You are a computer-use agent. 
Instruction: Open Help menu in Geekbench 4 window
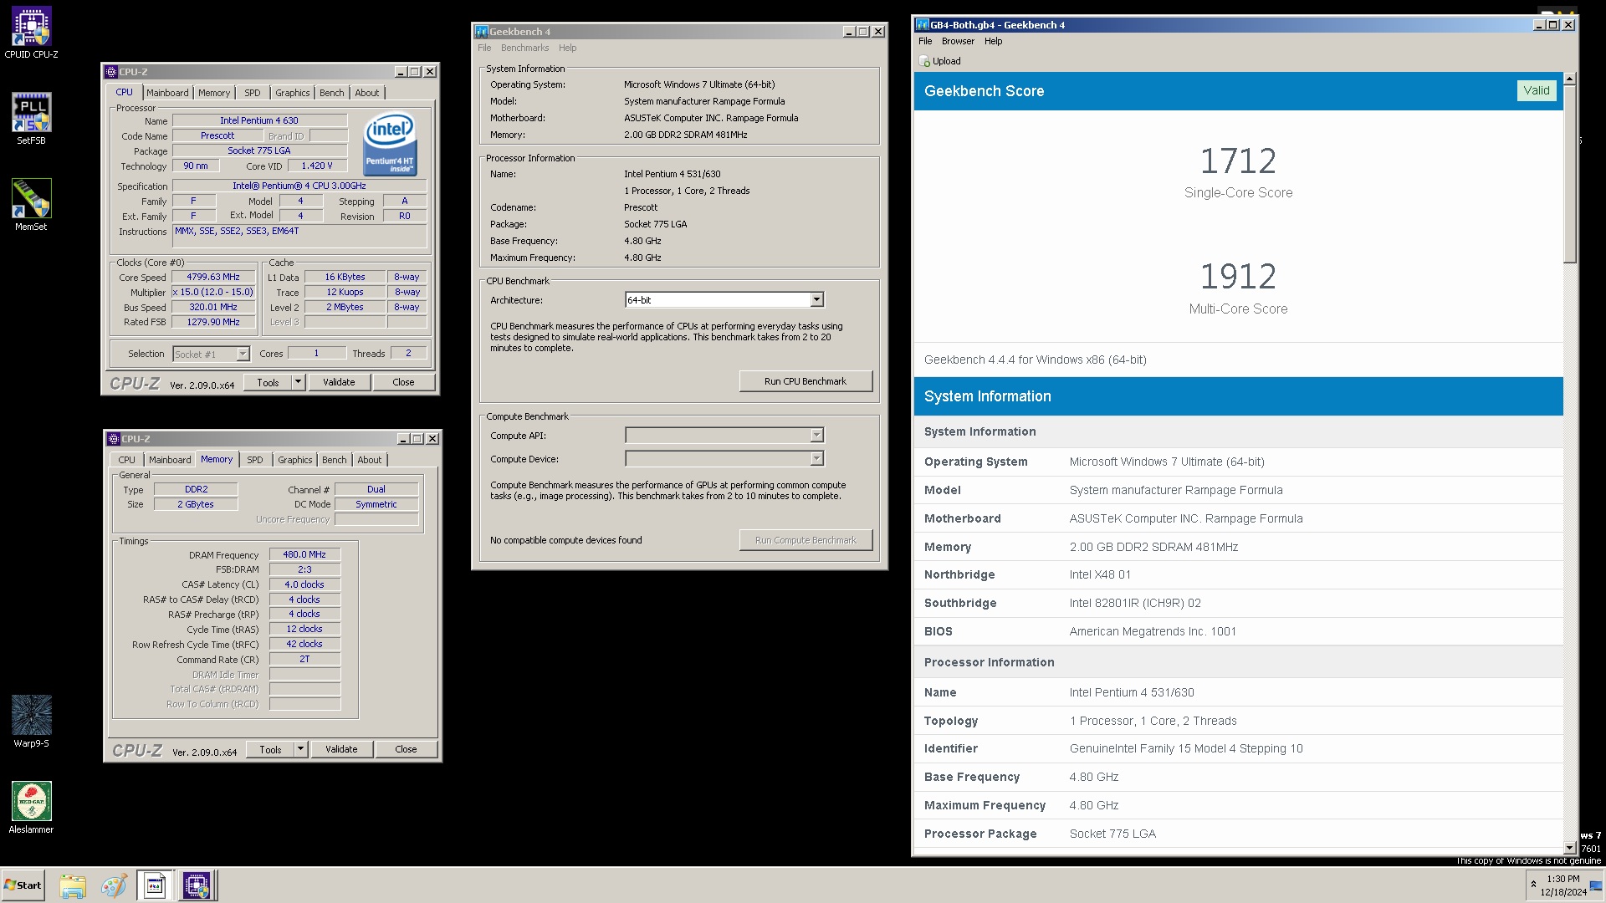pyautogui.click(x=567, y=48)
